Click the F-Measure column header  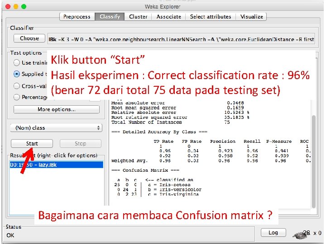point(279,141)
